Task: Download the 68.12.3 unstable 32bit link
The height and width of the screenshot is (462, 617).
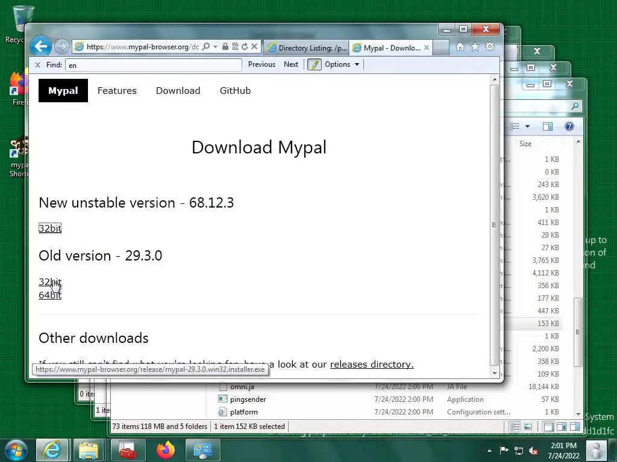Action: [x=50, y=228]
